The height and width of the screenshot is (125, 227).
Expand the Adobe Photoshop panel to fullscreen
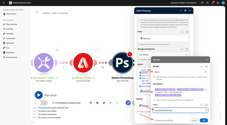[181, 11]
